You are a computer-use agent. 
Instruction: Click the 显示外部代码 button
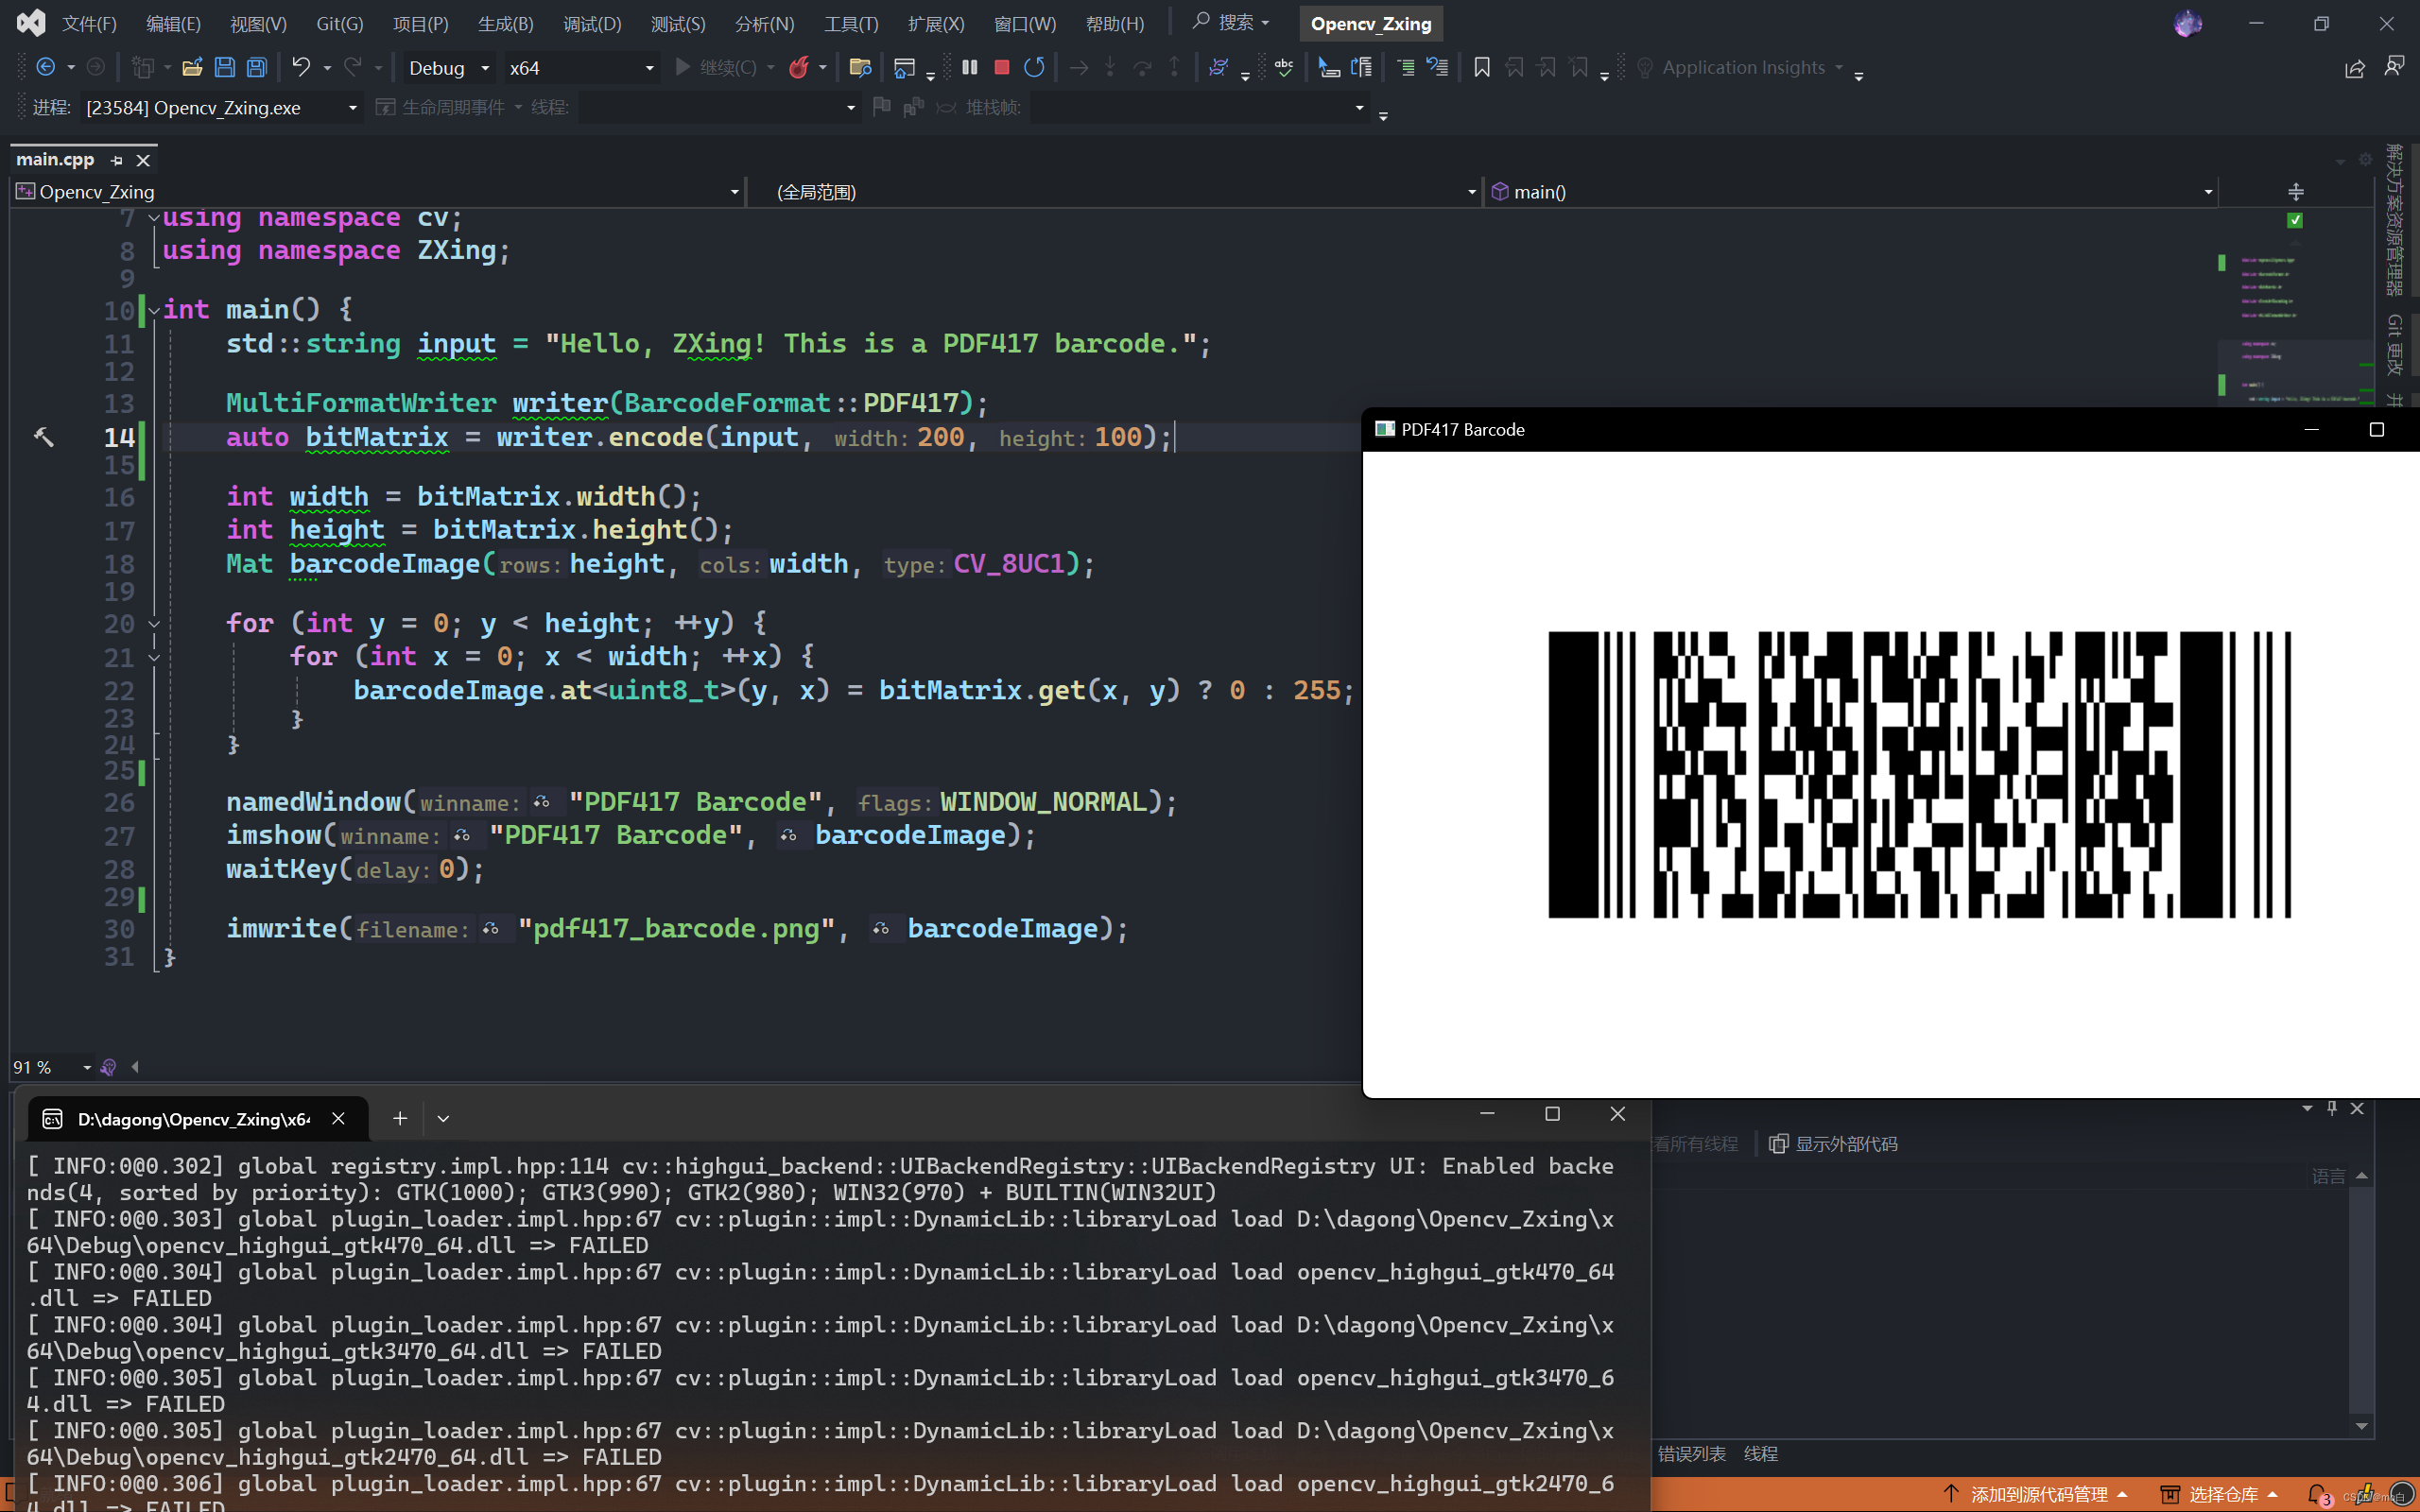click(1833, 1143)
